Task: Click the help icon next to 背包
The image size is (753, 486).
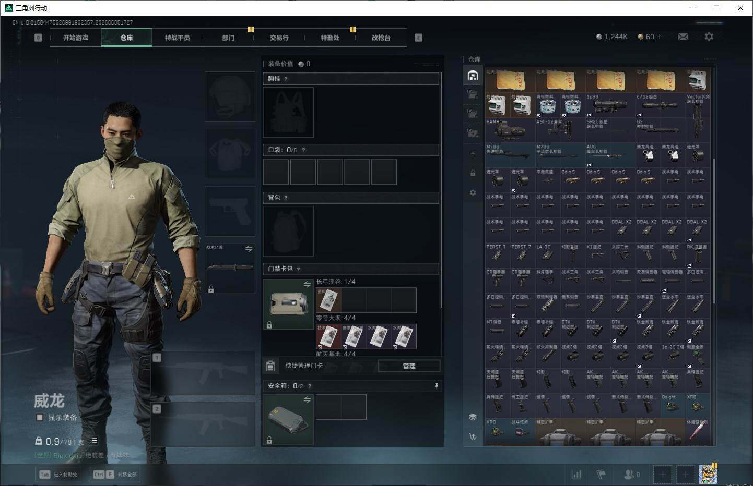Action: tap(286, 198)
